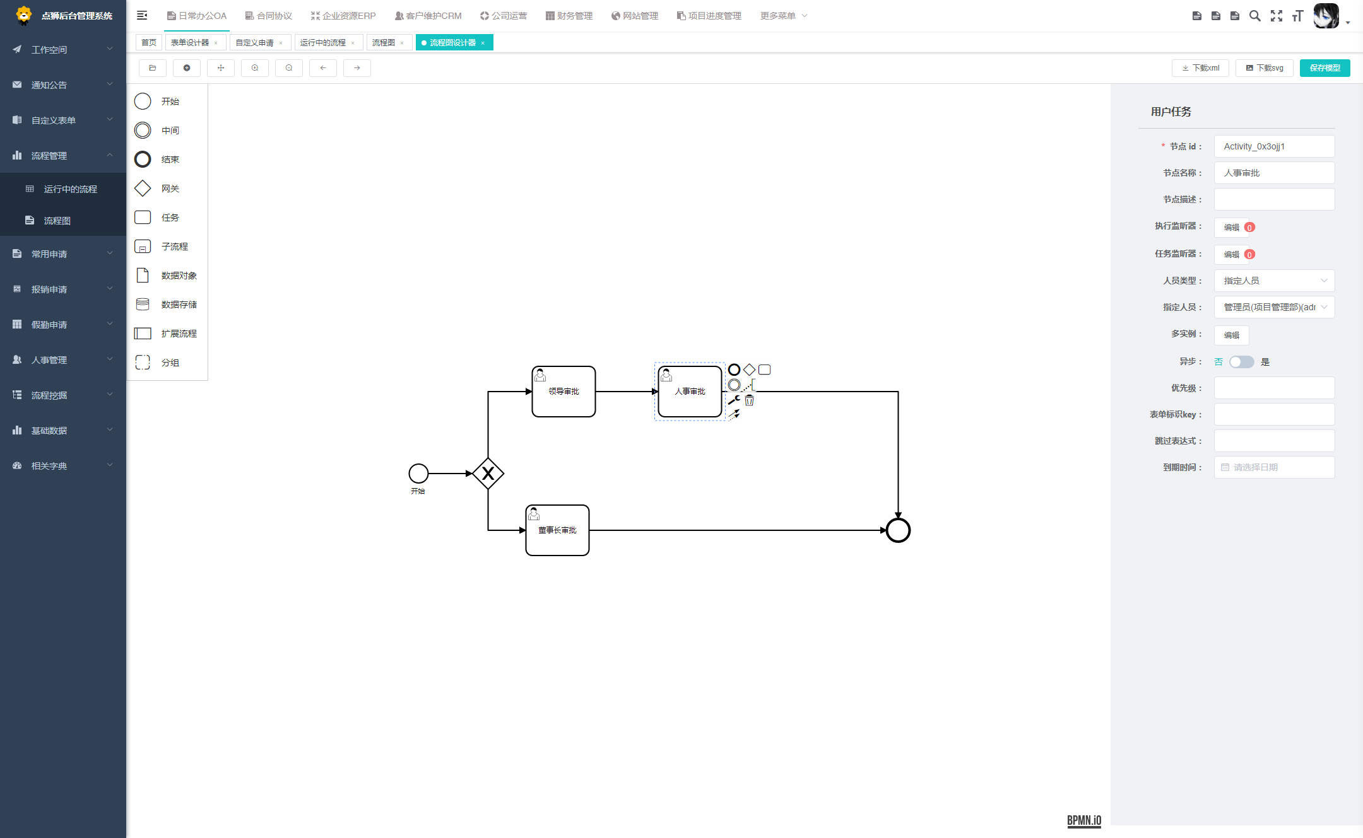The width and height of the screenshot is (1363, 838).
Task: Toggle the 异步 async switch
Action: click(1241, 362)
